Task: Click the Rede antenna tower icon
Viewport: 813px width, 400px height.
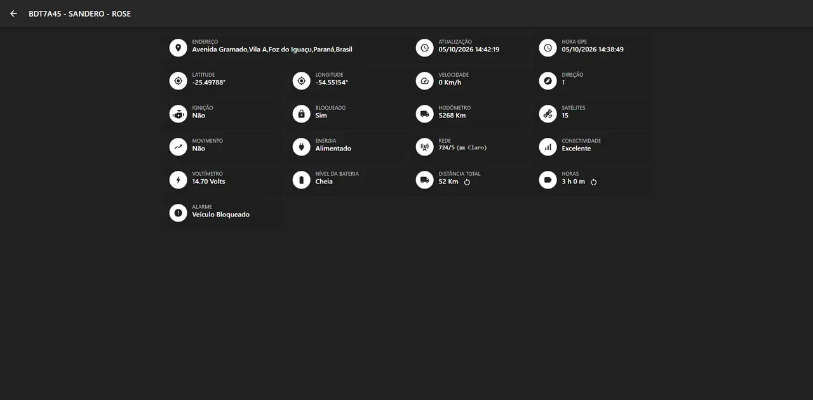Action: [424, 147]
